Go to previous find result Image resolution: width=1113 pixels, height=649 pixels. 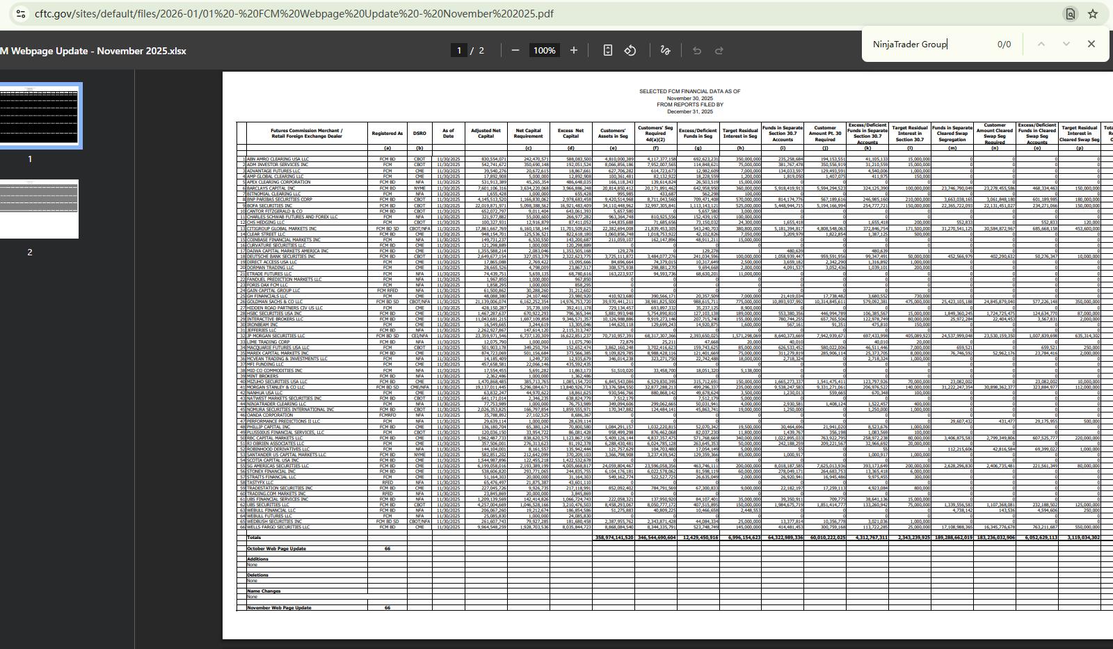click(1041, 44)
